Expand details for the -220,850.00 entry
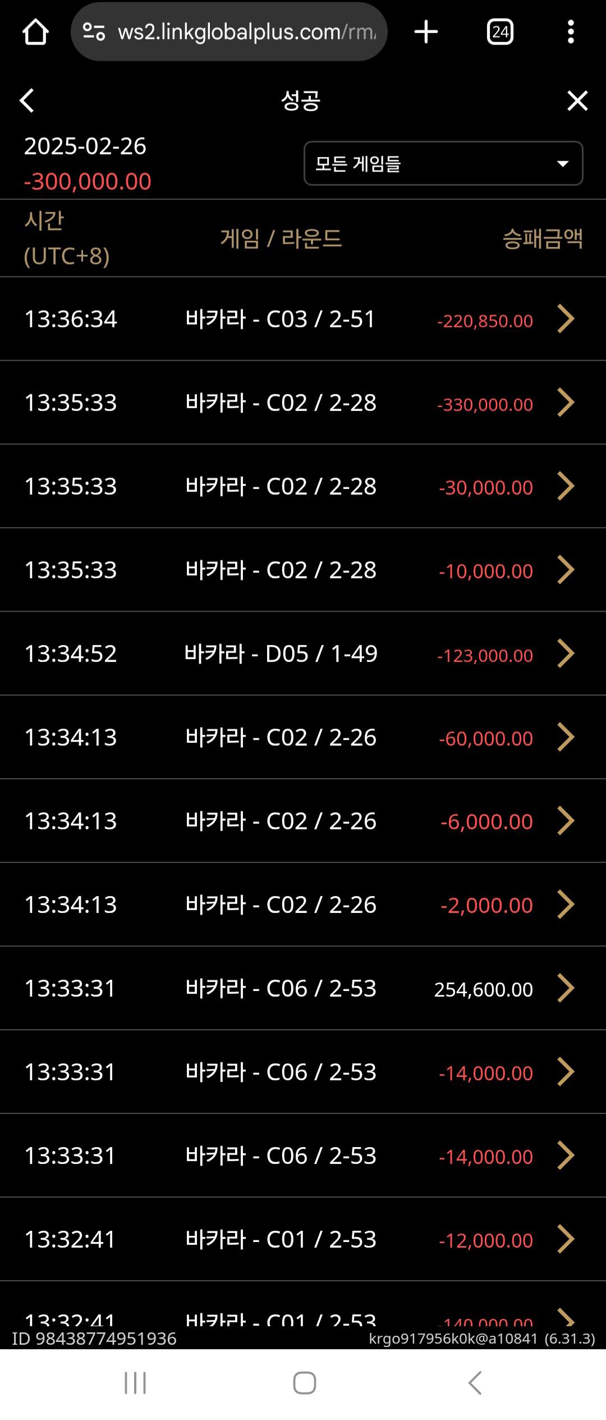The image size is (606, 1420). pos(566,319)
